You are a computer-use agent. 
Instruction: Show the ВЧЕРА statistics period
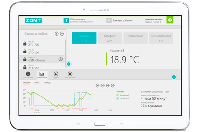pos(37,83)
